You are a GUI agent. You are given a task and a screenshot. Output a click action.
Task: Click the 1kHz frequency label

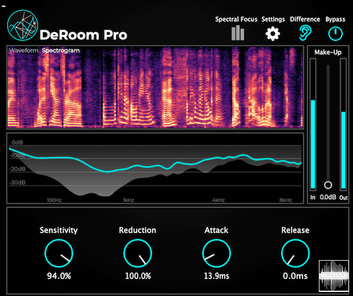pos(128,200)
